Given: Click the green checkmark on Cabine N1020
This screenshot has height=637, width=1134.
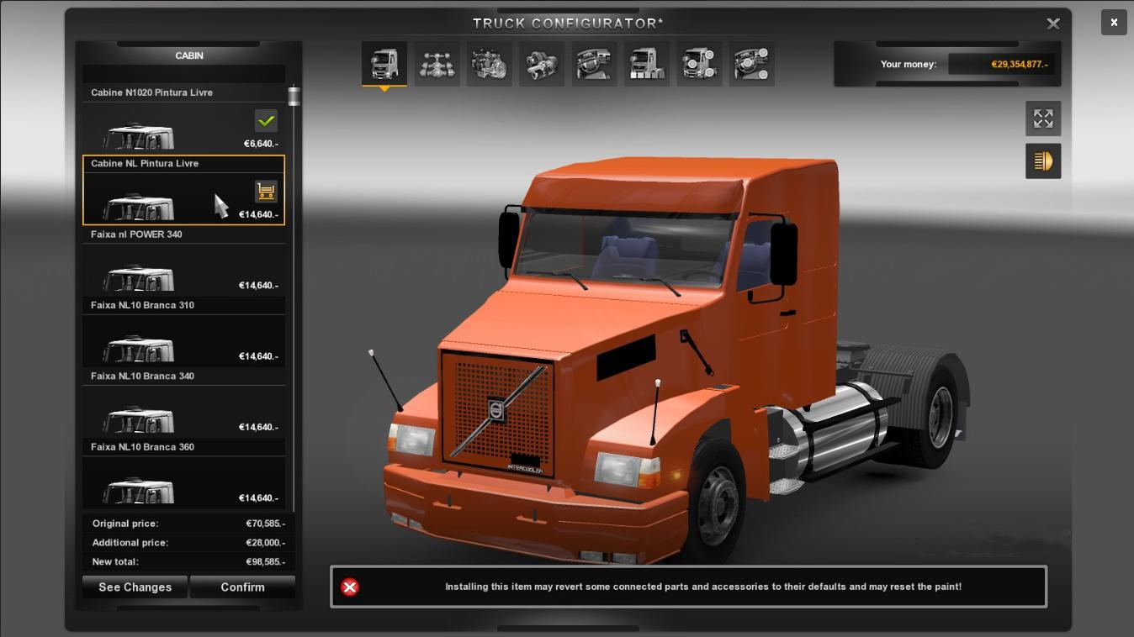Looking at the screenshot, I should 266,121.
